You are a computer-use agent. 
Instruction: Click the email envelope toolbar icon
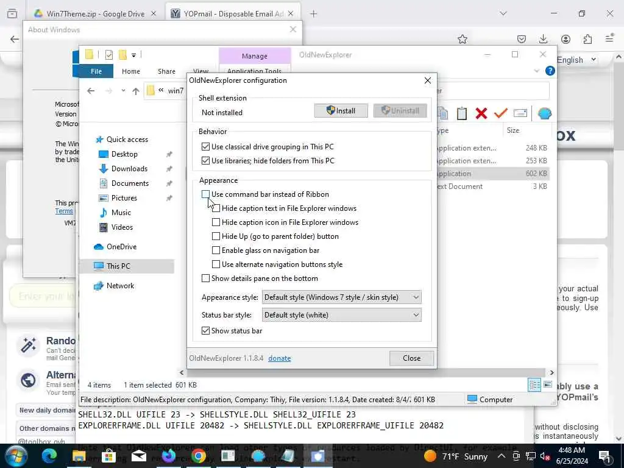(x=520, y=113)
